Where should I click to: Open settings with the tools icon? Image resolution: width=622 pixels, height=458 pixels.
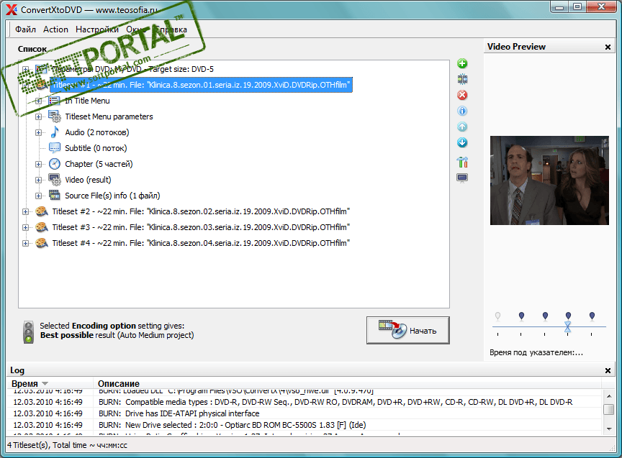(462, 162)
